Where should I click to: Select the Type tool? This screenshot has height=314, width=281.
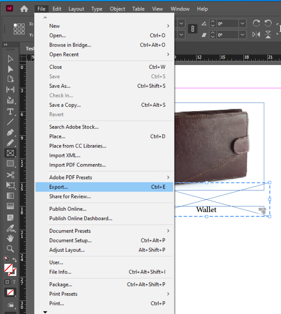tap(10, 112)
